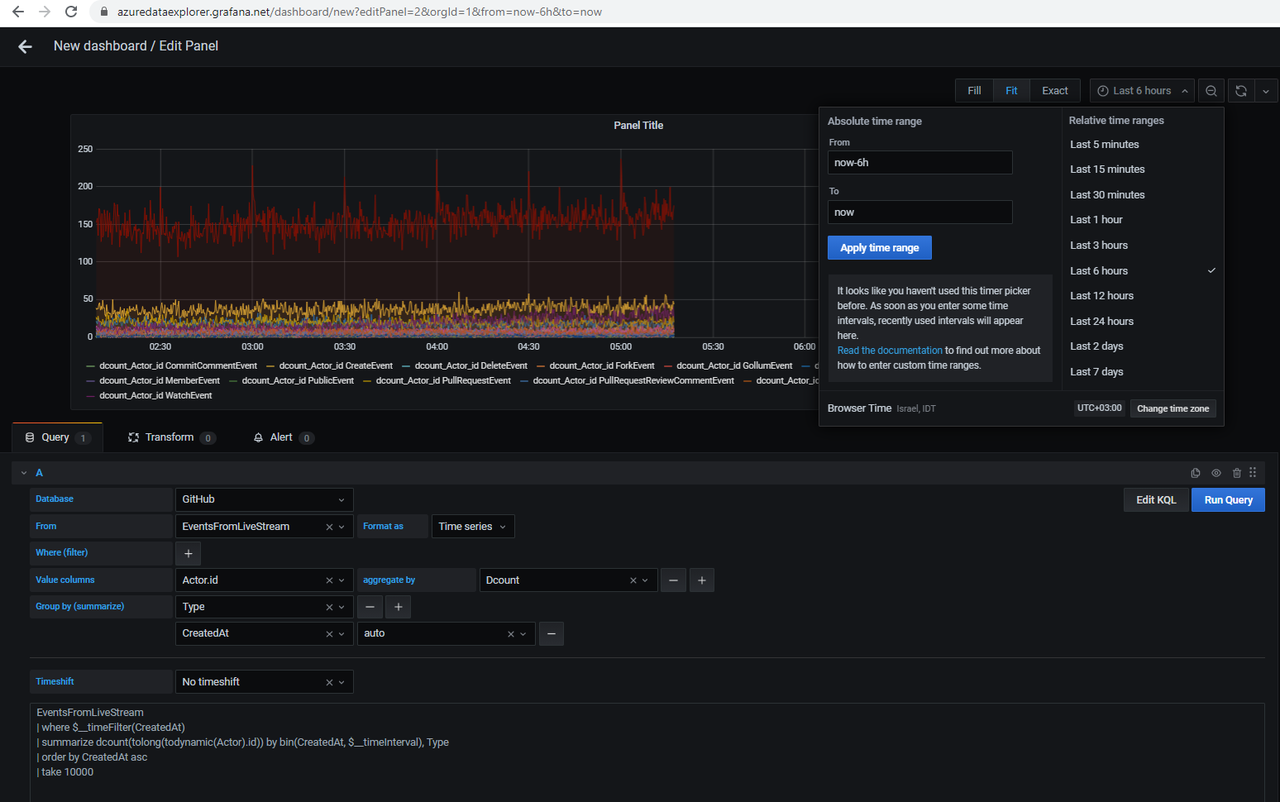Click the back arrow next to New dashboard
1280x802 pixels.
25,46
